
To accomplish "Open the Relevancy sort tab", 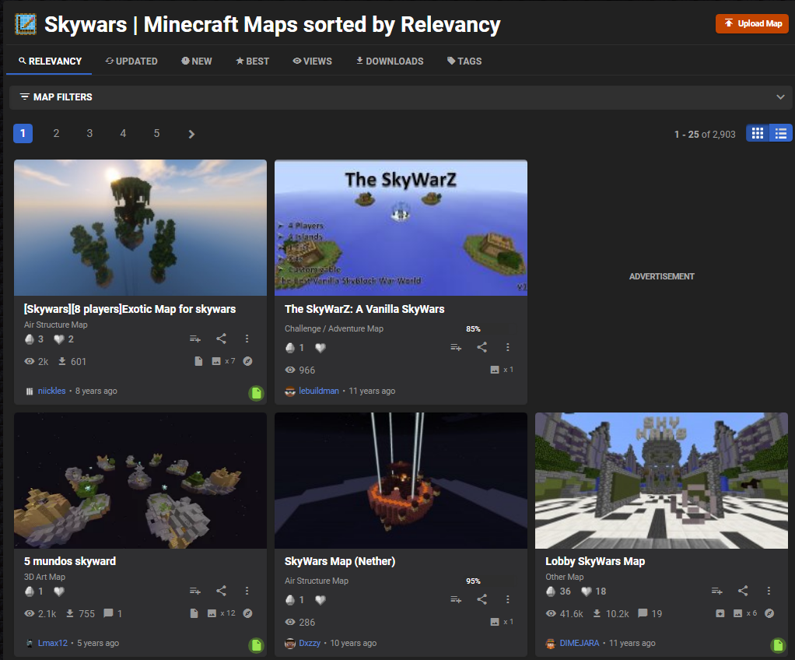I will pyautogui.click(x=50, y=61).
